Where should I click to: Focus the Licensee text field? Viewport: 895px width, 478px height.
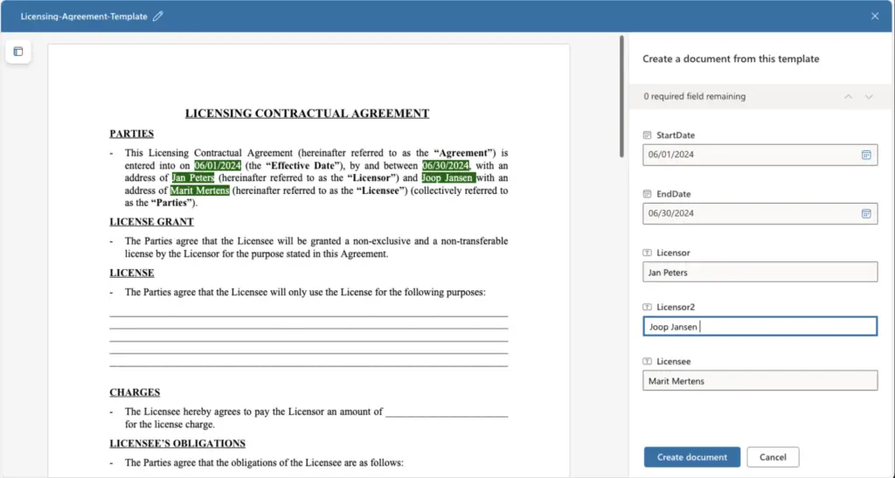click(x=759, y=381)
